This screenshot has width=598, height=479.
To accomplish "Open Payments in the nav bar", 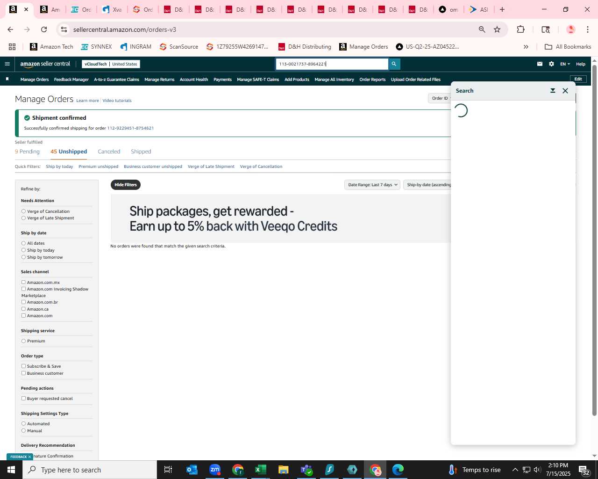I will point(222,80).
